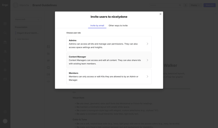Open the three-dot more options menu
The height and width of the screenshot is (128, 218).
(186, 5)
